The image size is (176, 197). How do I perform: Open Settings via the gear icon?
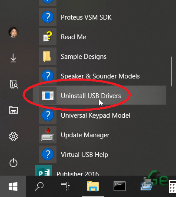click(x=13, y=136)
